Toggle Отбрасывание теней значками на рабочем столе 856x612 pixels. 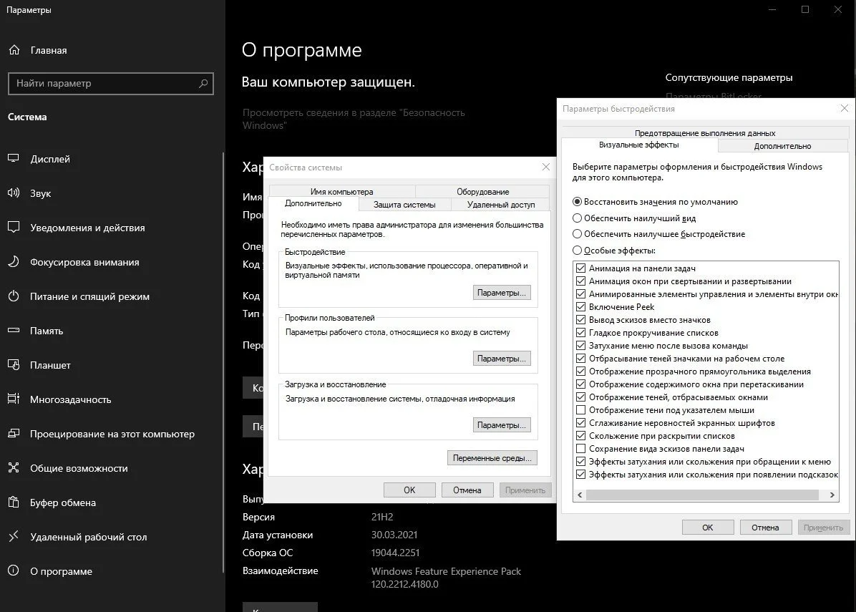tap(581, 359)
